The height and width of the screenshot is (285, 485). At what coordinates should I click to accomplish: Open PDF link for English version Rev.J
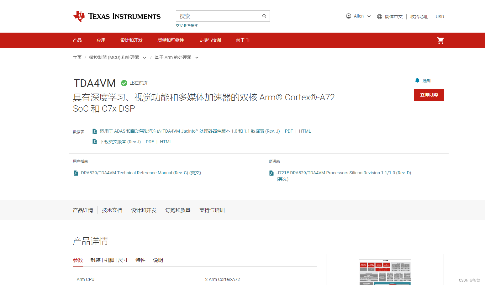pos(150,142)
